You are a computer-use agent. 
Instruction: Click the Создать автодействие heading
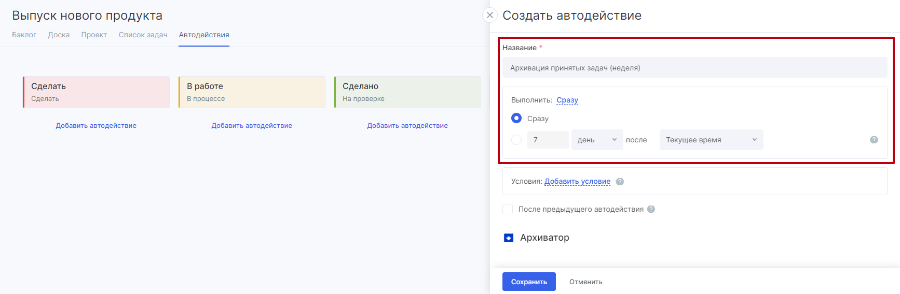point(572,16)
